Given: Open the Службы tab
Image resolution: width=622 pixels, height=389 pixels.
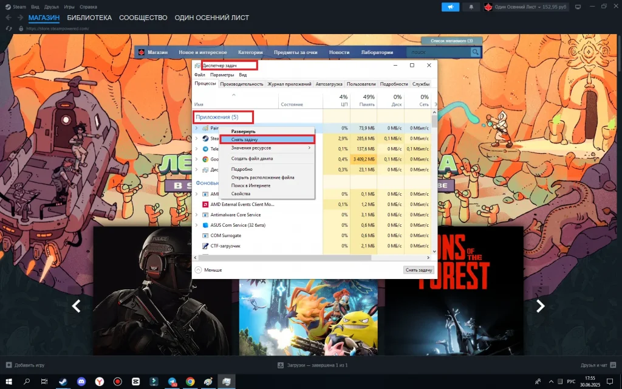Looking at the screenshot, I should [421, 84].
